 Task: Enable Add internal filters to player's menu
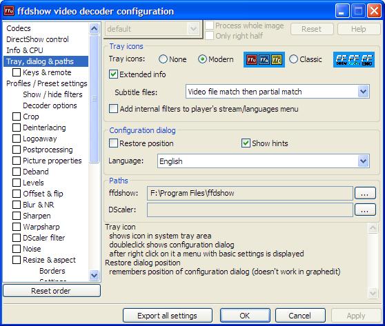(x=113, y=109)
